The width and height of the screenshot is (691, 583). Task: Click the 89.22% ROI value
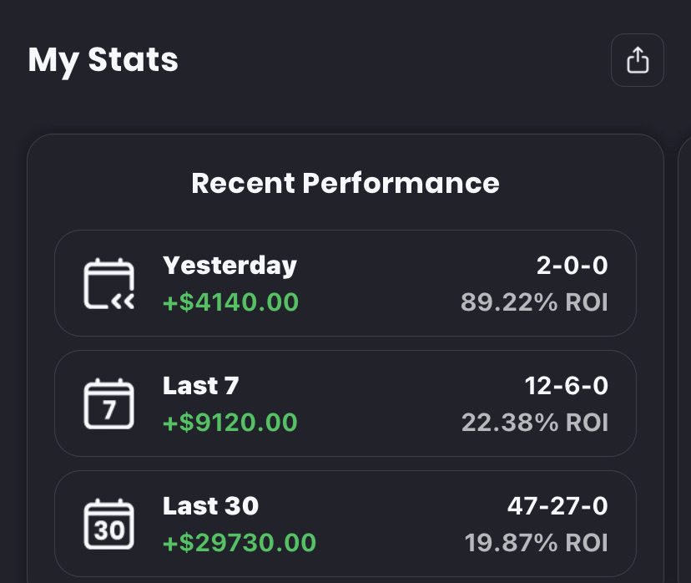coord(534,302)
